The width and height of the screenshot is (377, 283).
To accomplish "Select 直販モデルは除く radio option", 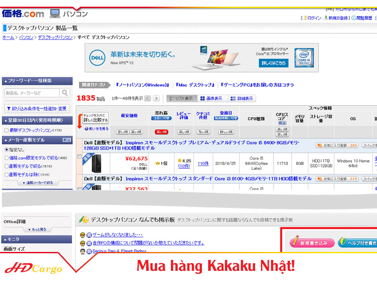I will coord(7,174).
